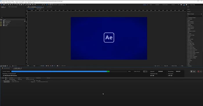Click the Interpret Footage icon in Project panel
The height and width of the screenshot is (106, 203).
pyautogui.click(x=1, y=66)
